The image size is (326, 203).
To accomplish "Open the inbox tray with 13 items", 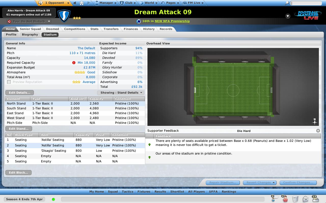I will (x=315, y=199).
